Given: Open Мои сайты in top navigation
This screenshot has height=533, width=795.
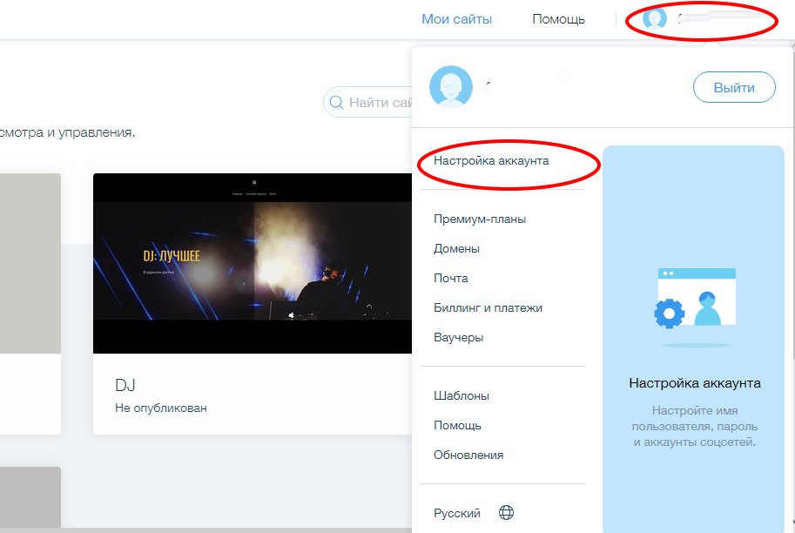Looking at the screenshot, I should pos(456,19).
